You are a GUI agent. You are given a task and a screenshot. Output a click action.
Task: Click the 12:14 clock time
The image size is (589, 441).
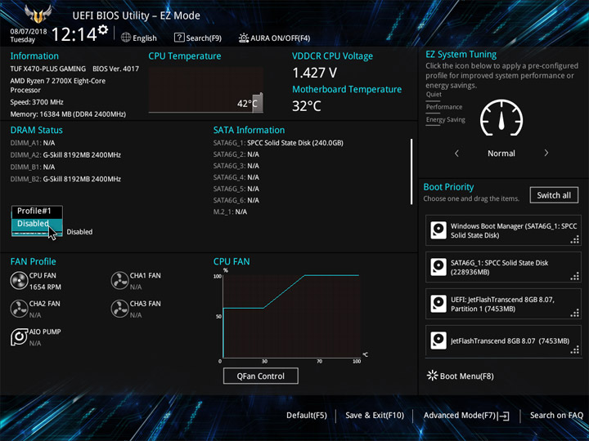(x=74, y=34)
